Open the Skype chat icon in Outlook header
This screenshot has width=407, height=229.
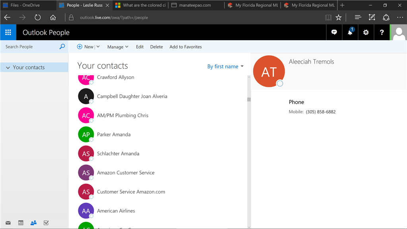coord(334,32)
